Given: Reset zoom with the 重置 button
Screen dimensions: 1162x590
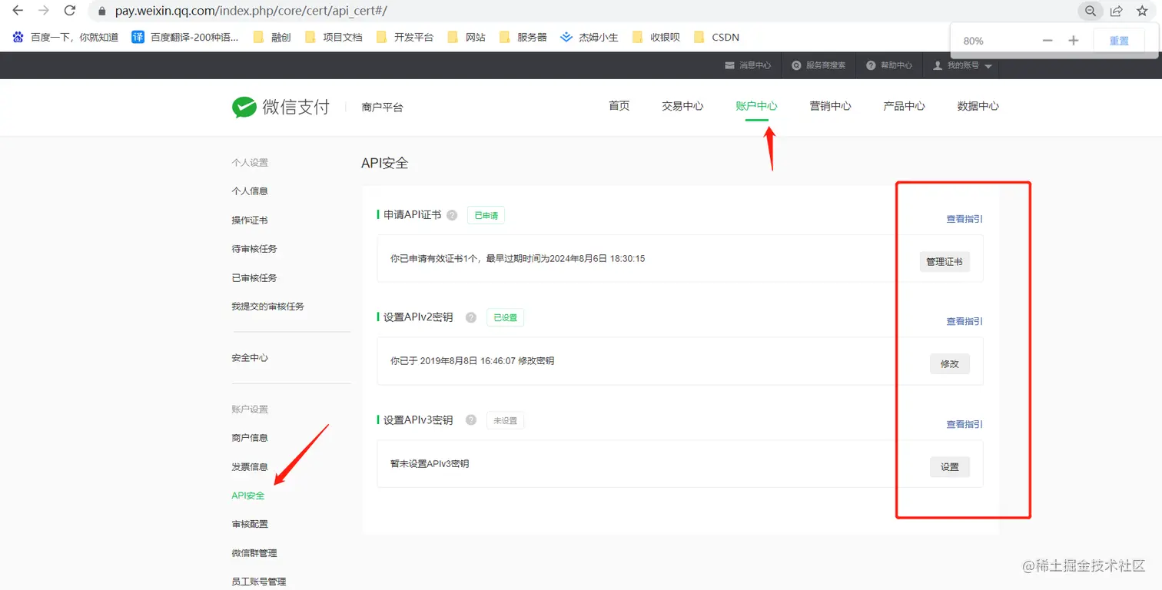Looking at the screenshot, I should tap(1119, 41).
